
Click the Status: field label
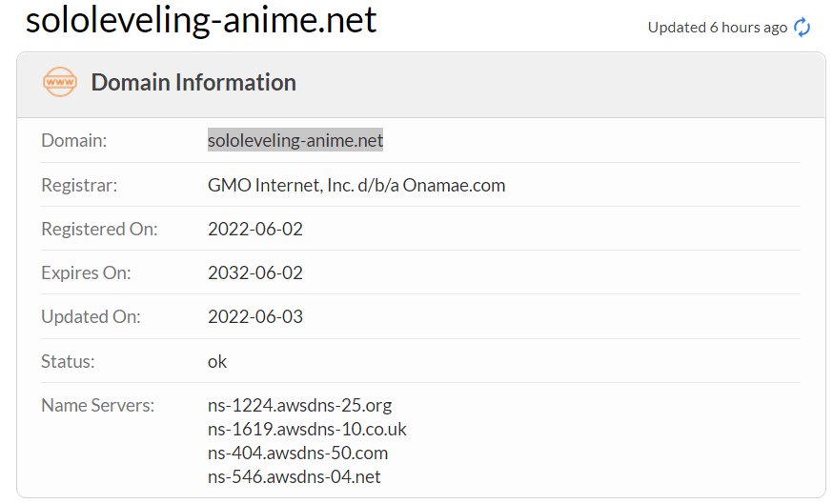click(x=68, y=361)
